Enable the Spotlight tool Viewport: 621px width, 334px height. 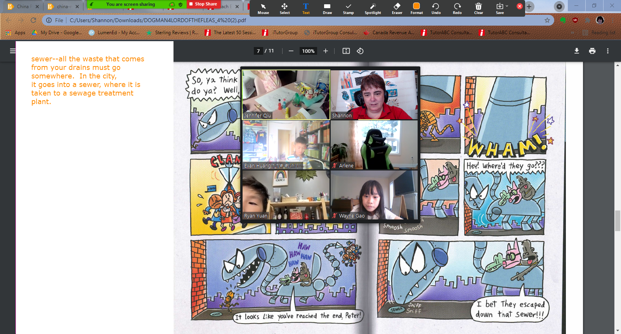373,9
